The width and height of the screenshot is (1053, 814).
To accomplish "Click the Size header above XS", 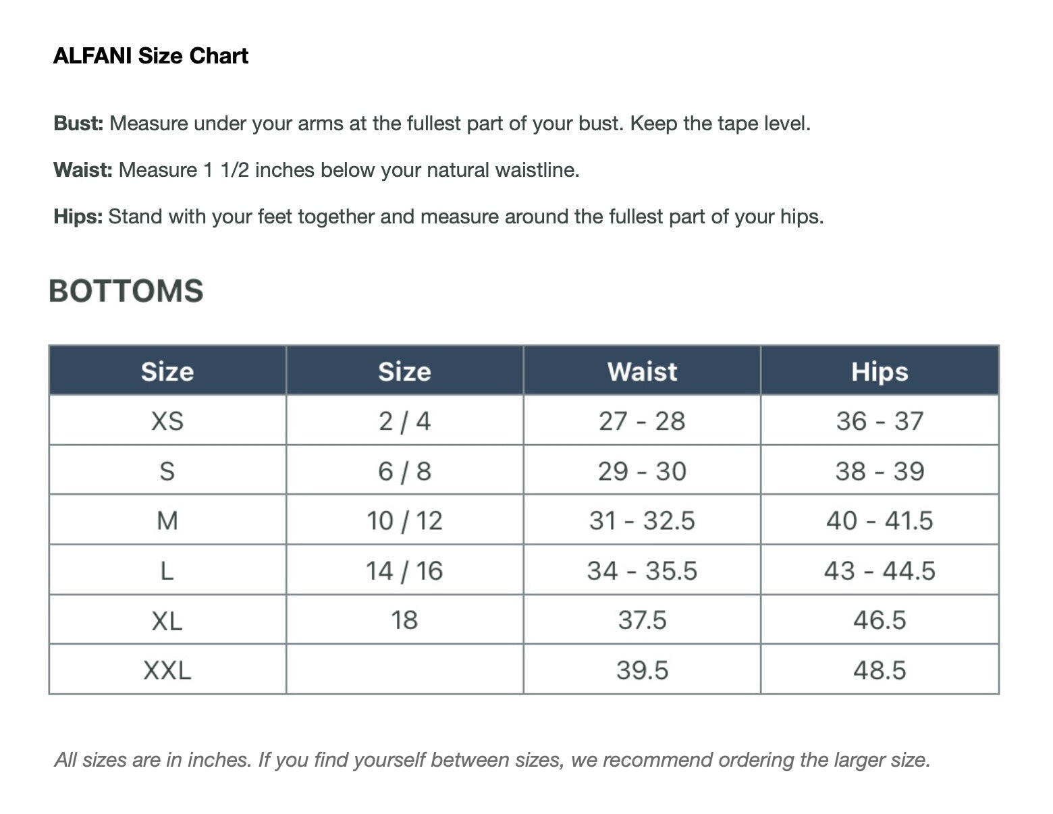I will pyautogui.click(x=167, y=371).
